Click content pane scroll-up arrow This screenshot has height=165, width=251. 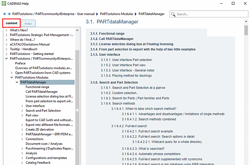coord(246,21)
